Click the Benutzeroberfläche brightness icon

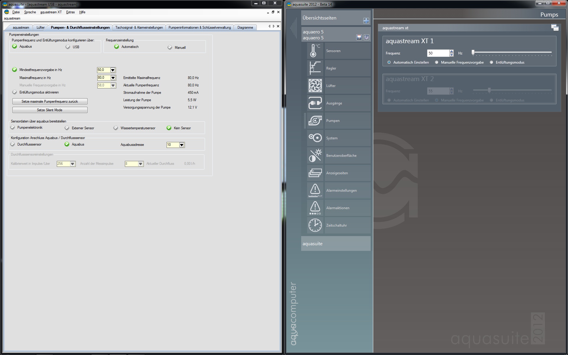[x=315, y=156]
